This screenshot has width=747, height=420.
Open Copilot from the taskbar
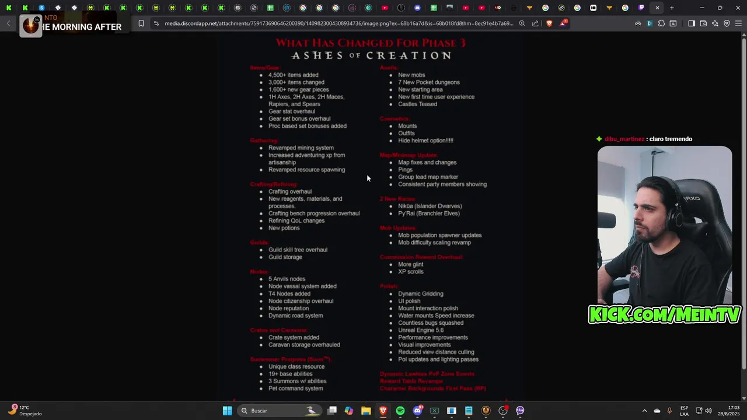349,411
